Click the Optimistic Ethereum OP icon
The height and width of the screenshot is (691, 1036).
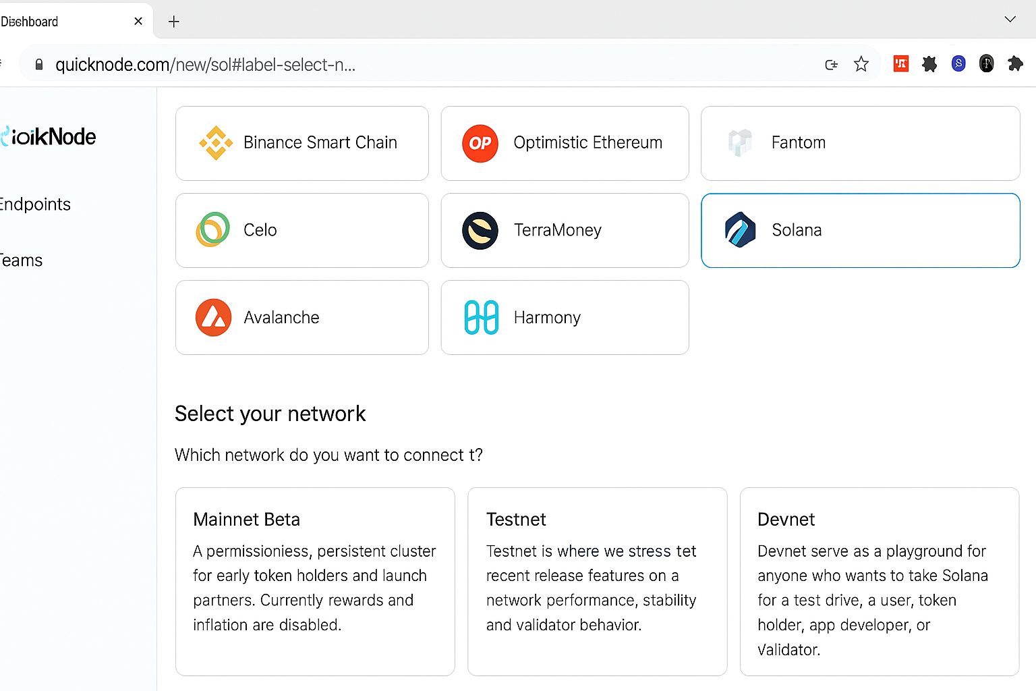[480, 143]
